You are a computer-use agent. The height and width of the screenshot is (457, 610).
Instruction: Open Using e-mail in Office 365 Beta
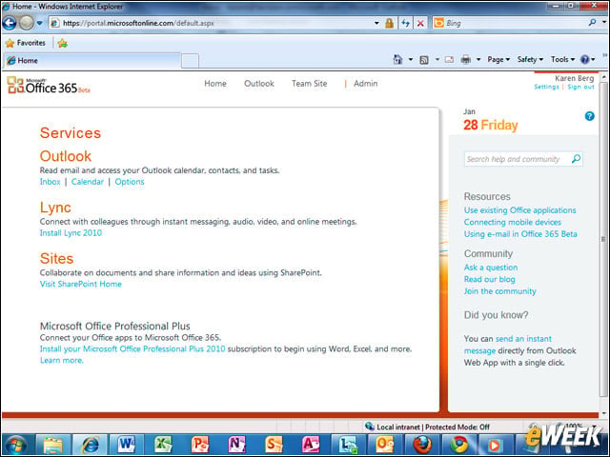tap(520, 234)
